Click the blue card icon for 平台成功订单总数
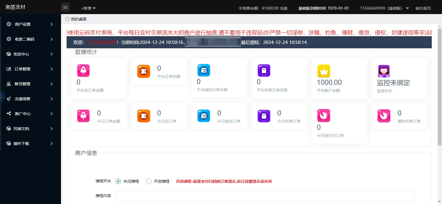442x204 pixels. [x=204, y=70]
